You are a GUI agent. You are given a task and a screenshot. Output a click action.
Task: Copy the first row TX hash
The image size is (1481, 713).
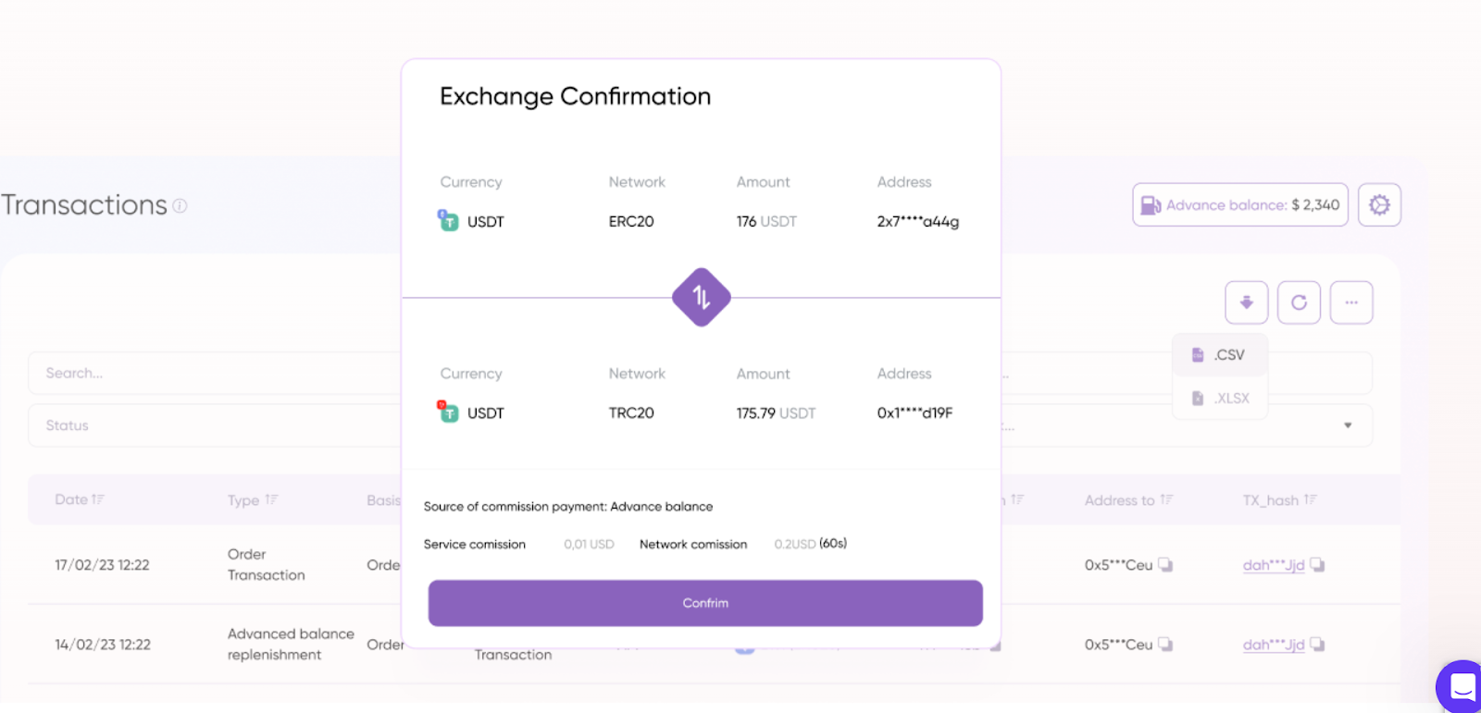point(1317,565)
